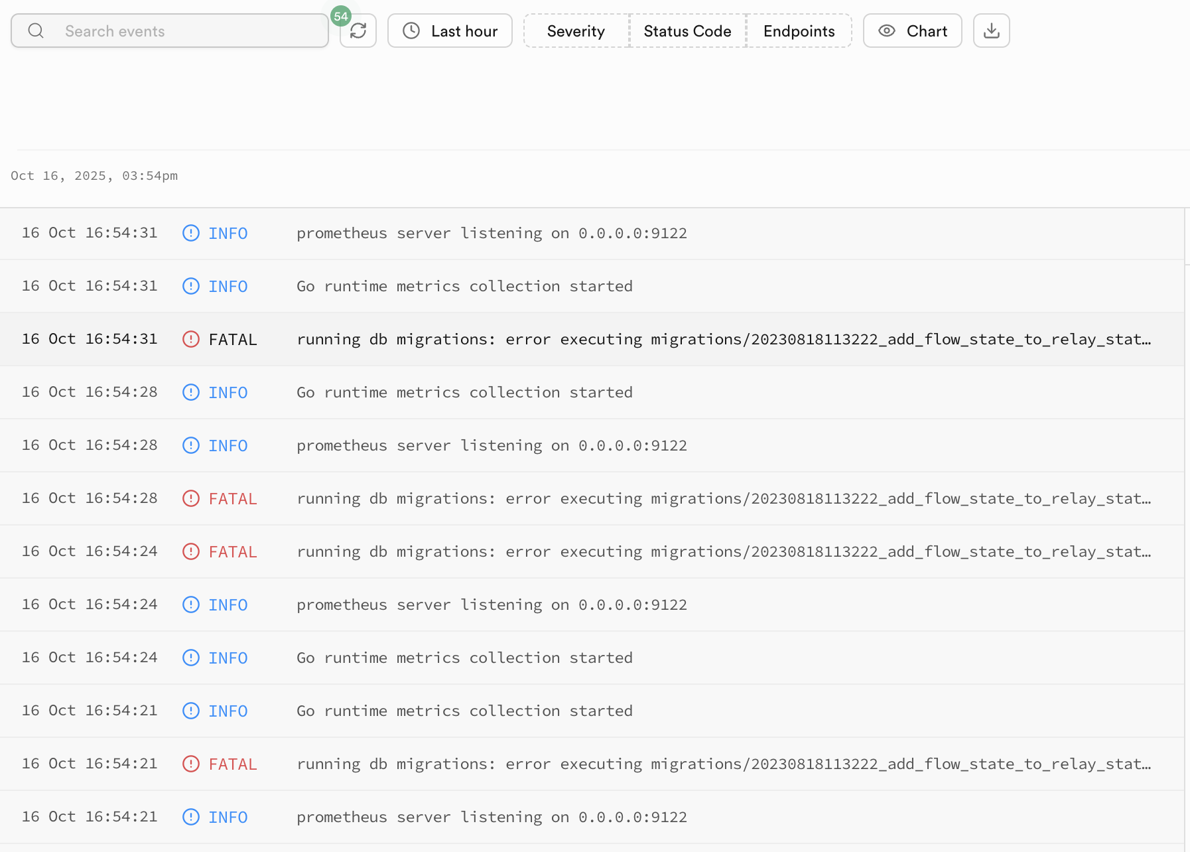
Task: Click the green 54 new events badge
Action: coord(341,17)
